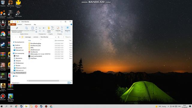The image size is (192, 108).
Task: Open Recycle Bin desktop icon
Action: coord(3,3)
